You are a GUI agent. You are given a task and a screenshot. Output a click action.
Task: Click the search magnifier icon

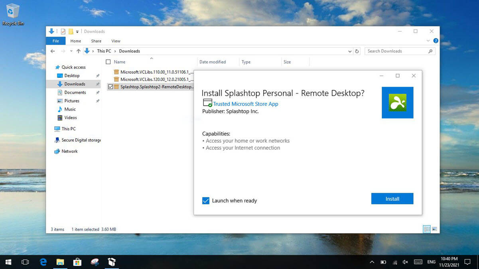point(430,51)
